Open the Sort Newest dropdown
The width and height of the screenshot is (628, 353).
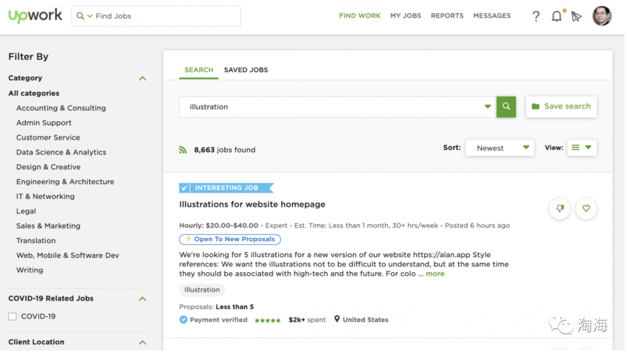pyautogui.click(x=499, y=148)
